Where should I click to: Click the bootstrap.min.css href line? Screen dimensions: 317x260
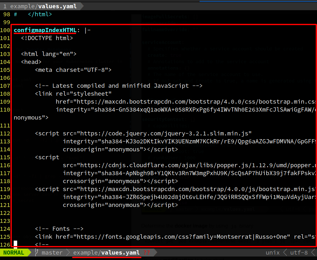(x=186, y=101)
